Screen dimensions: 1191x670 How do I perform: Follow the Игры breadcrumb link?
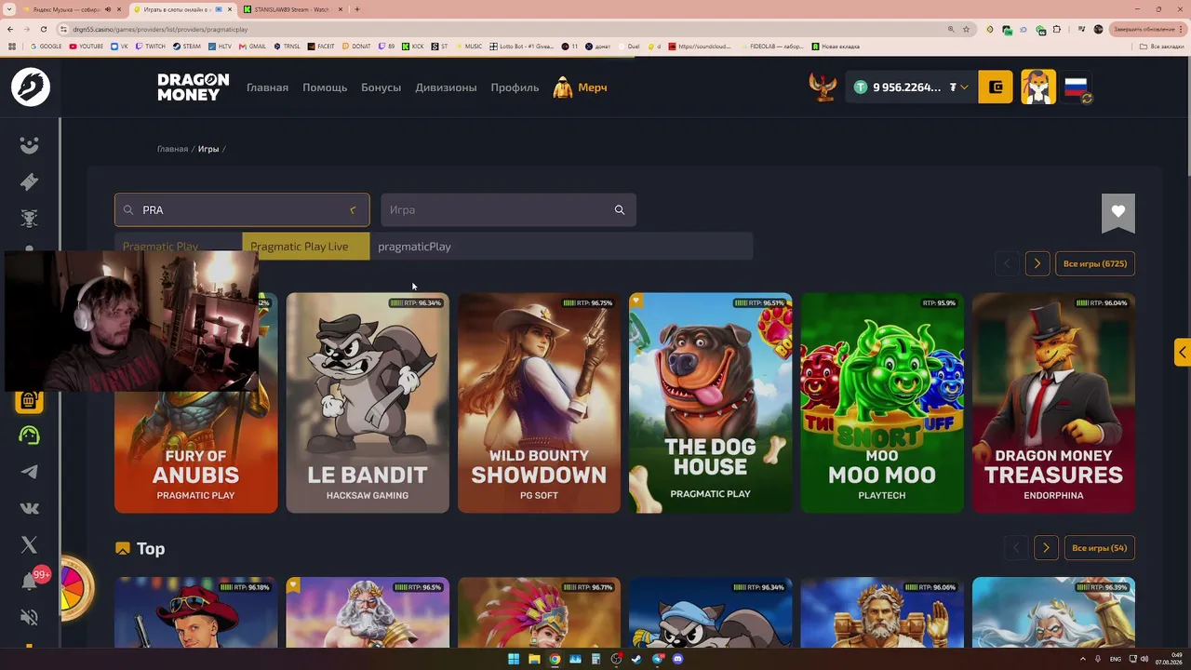coord(208,149)
